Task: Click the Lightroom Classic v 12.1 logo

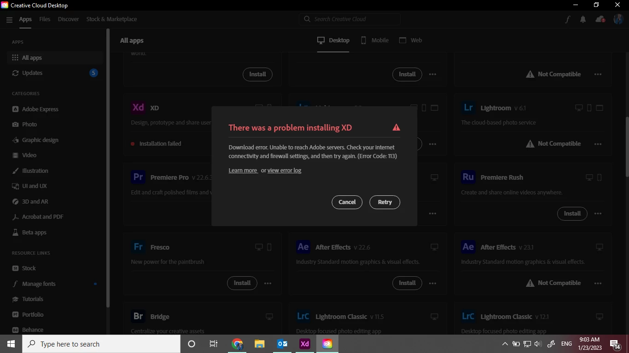Action: [x=468, y=316]
